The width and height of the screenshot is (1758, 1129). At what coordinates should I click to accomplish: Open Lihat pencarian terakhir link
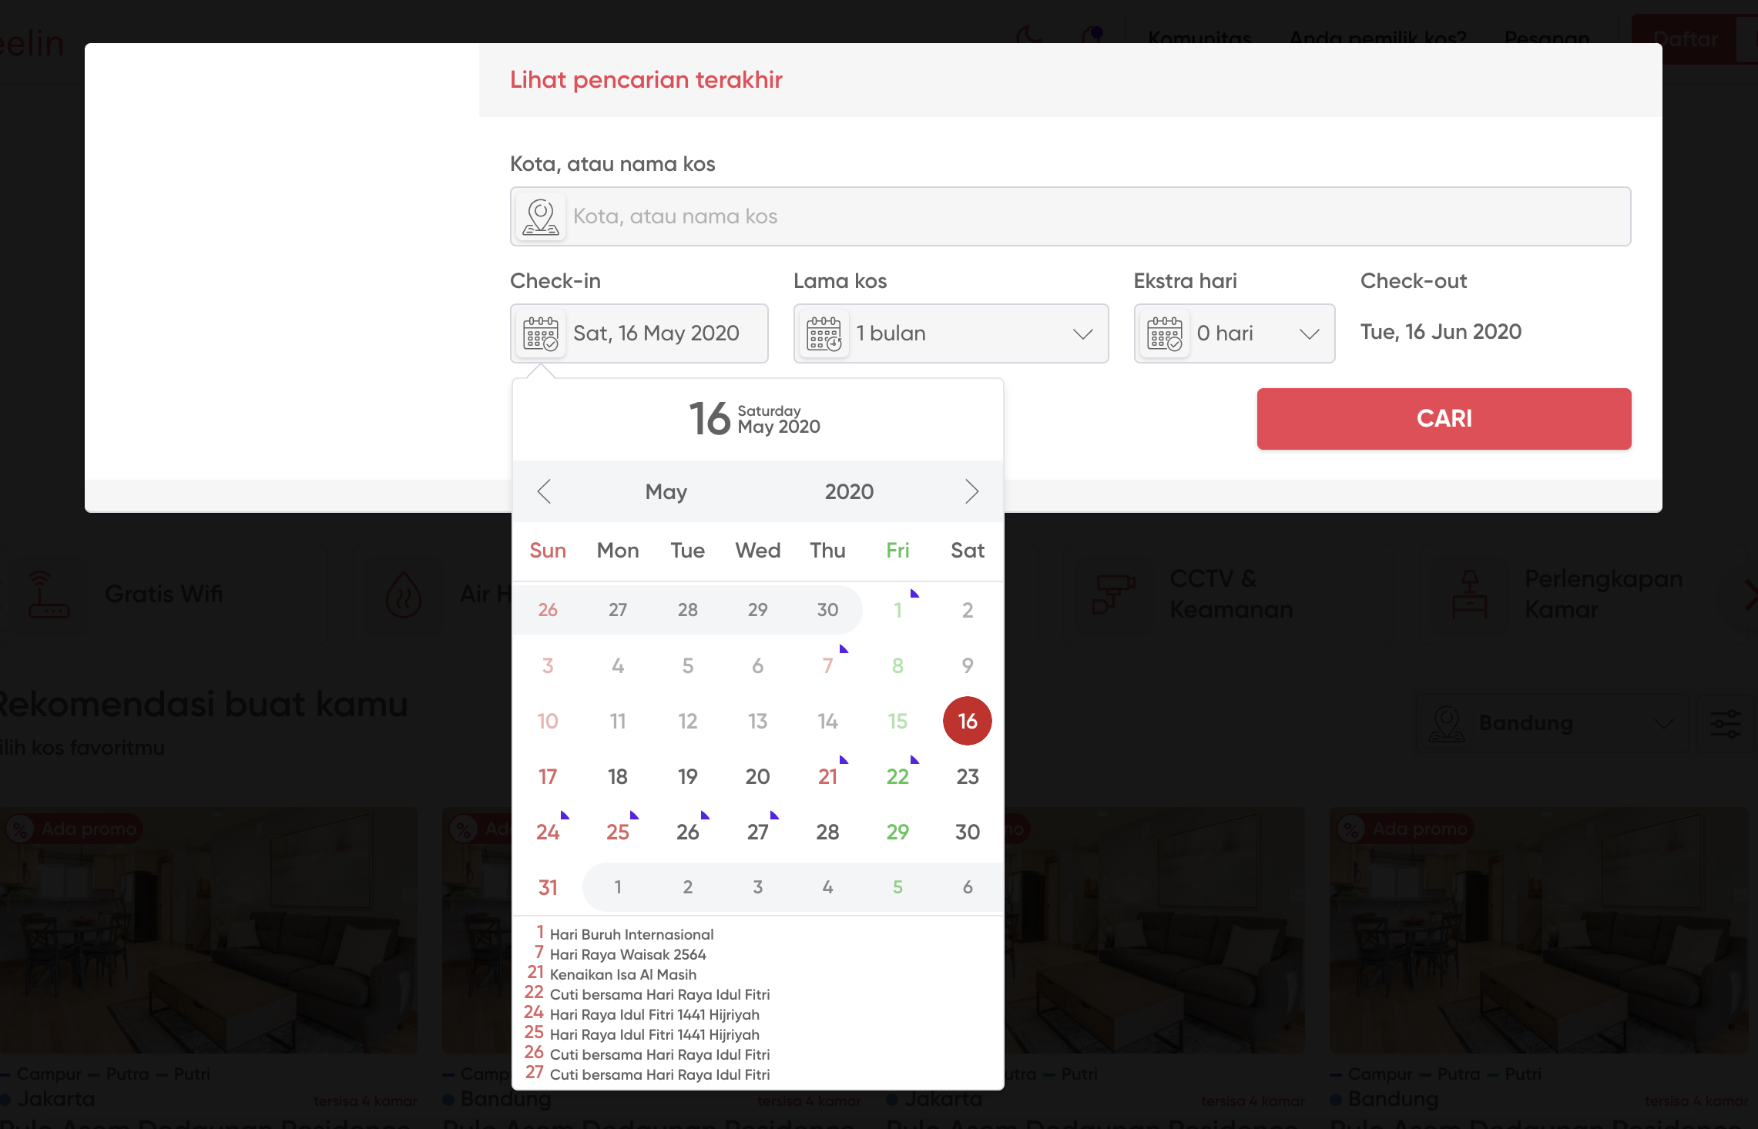click(646, 80)
